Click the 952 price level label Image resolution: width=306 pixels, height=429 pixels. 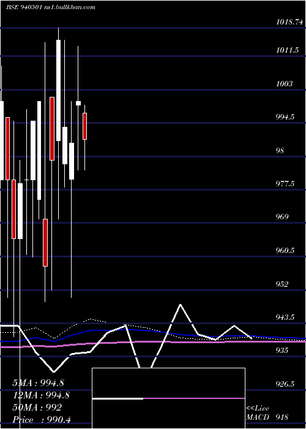[x=282, y=284]
